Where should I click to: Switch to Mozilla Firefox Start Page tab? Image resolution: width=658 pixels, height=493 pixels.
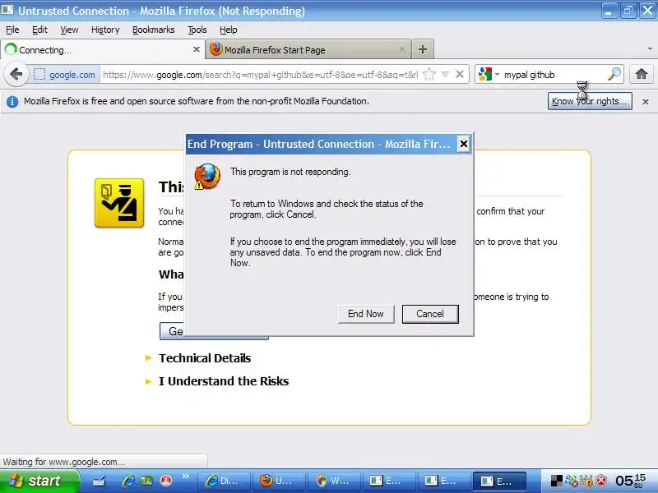308,49
